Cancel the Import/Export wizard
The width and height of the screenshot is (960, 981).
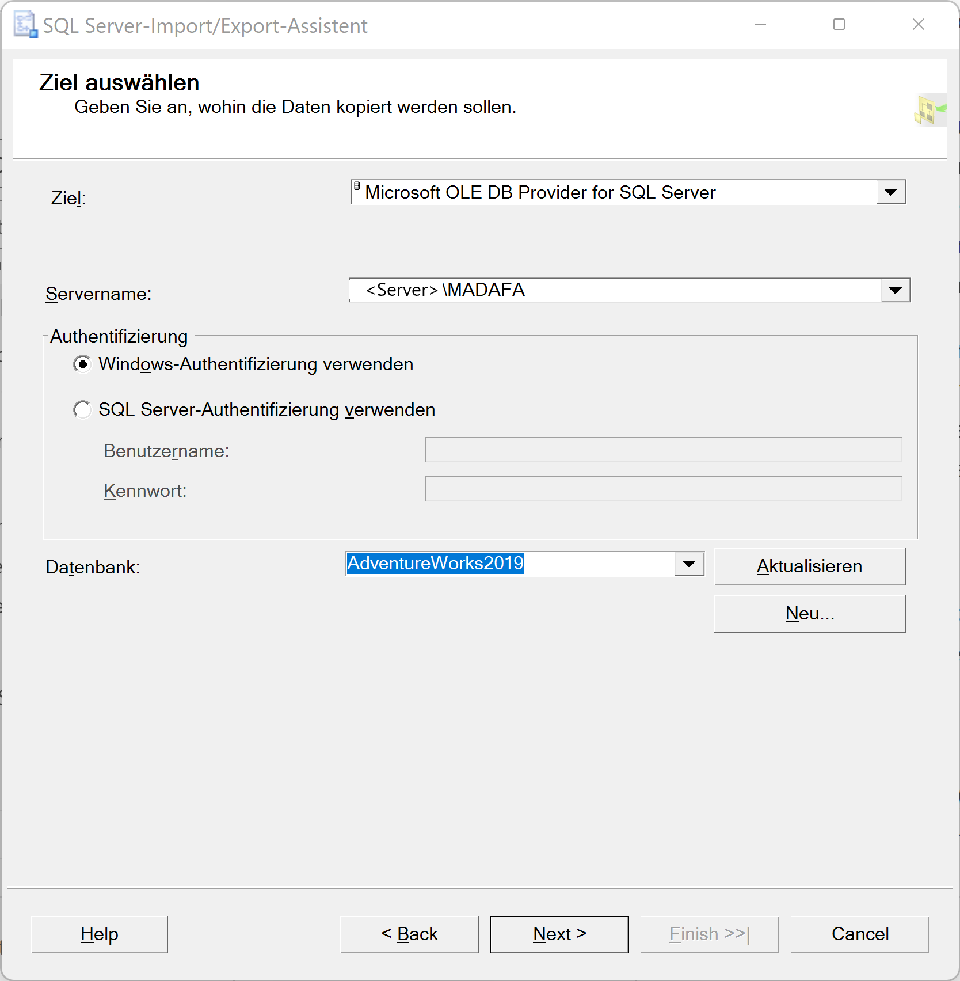click(860, 934)
